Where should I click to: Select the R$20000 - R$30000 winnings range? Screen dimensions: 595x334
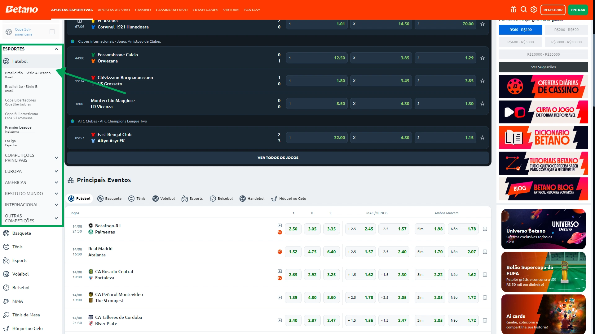544,54
